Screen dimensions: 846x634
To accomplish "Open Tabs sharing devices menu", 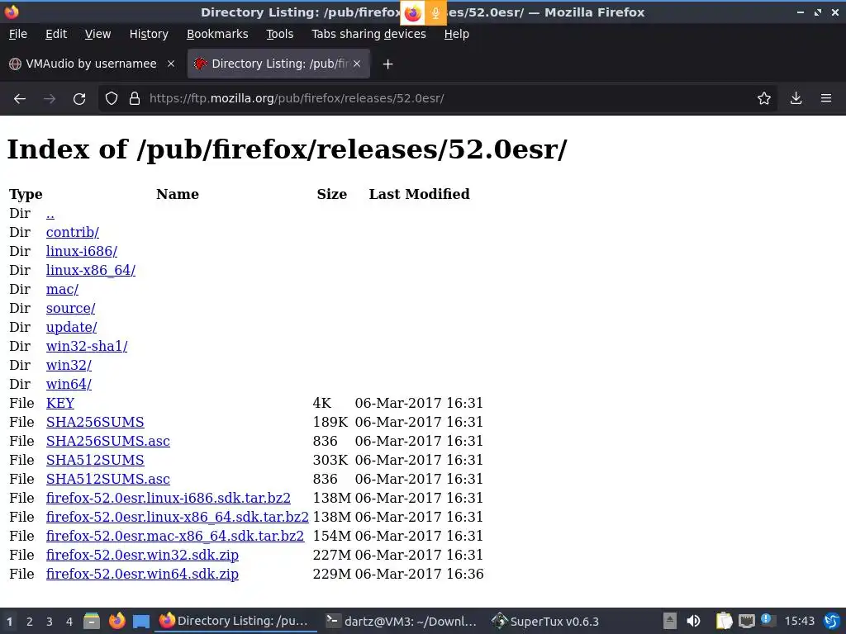I will [369, 34].
